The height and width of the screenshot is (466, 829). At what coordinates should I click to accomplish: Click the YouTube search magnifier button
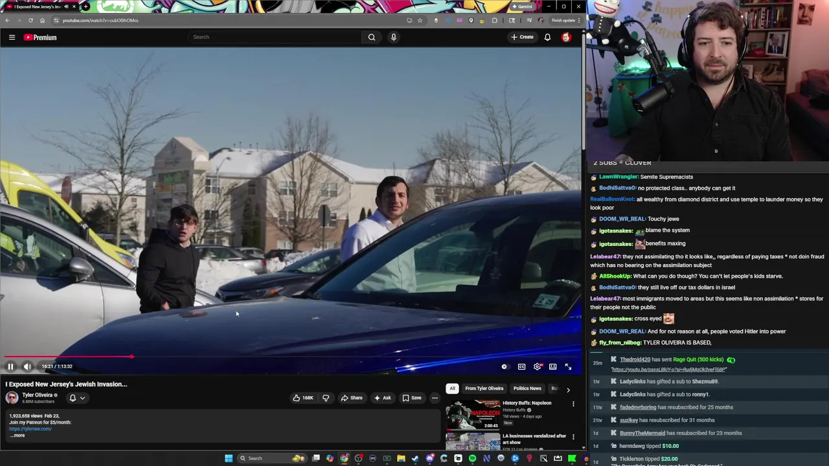(x=372, y=37)
